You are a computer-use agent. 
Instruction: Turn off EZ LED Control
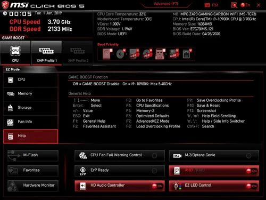coord(214,186)
